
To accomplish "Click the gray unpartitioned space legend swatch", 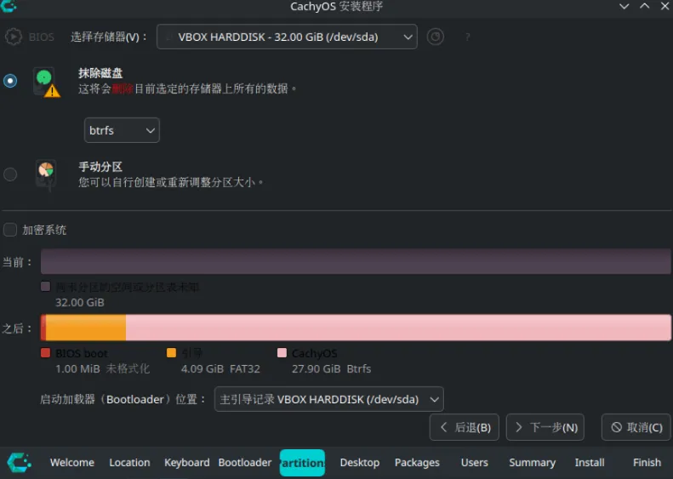I will [45, 286].
